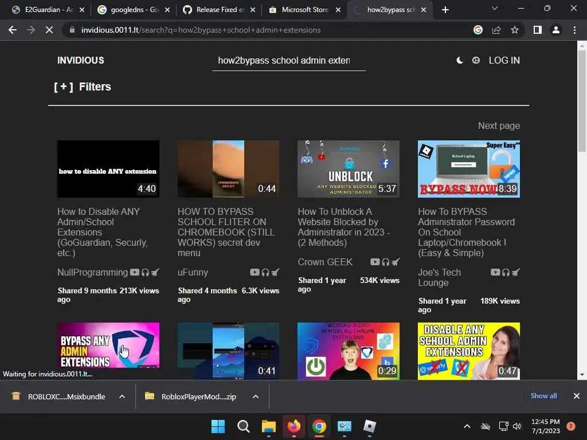Open 'How To BYPASS Administrator Password' video title
587x440 pixels.
[x=467, y=232]
